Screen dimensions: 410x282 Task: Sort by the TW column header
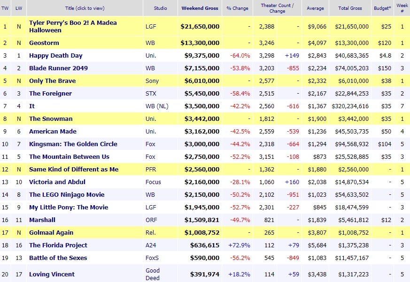pos(5,8)
